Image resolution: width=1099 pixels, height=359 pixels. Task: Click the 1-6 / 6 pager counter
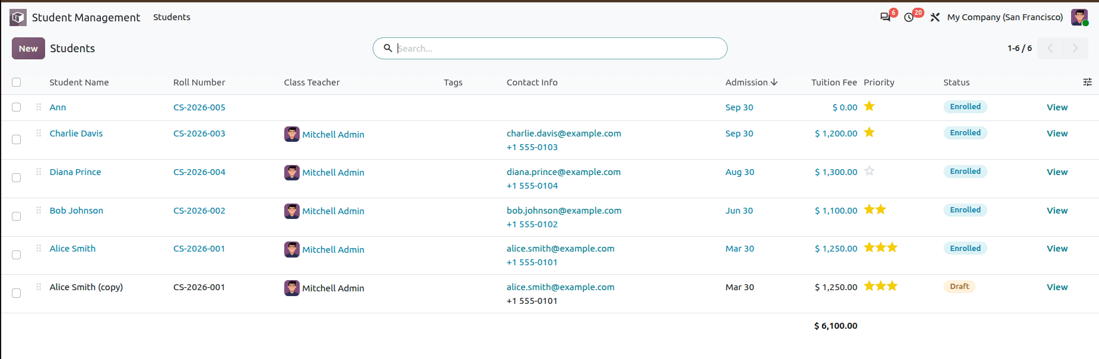click(1019, 48)
